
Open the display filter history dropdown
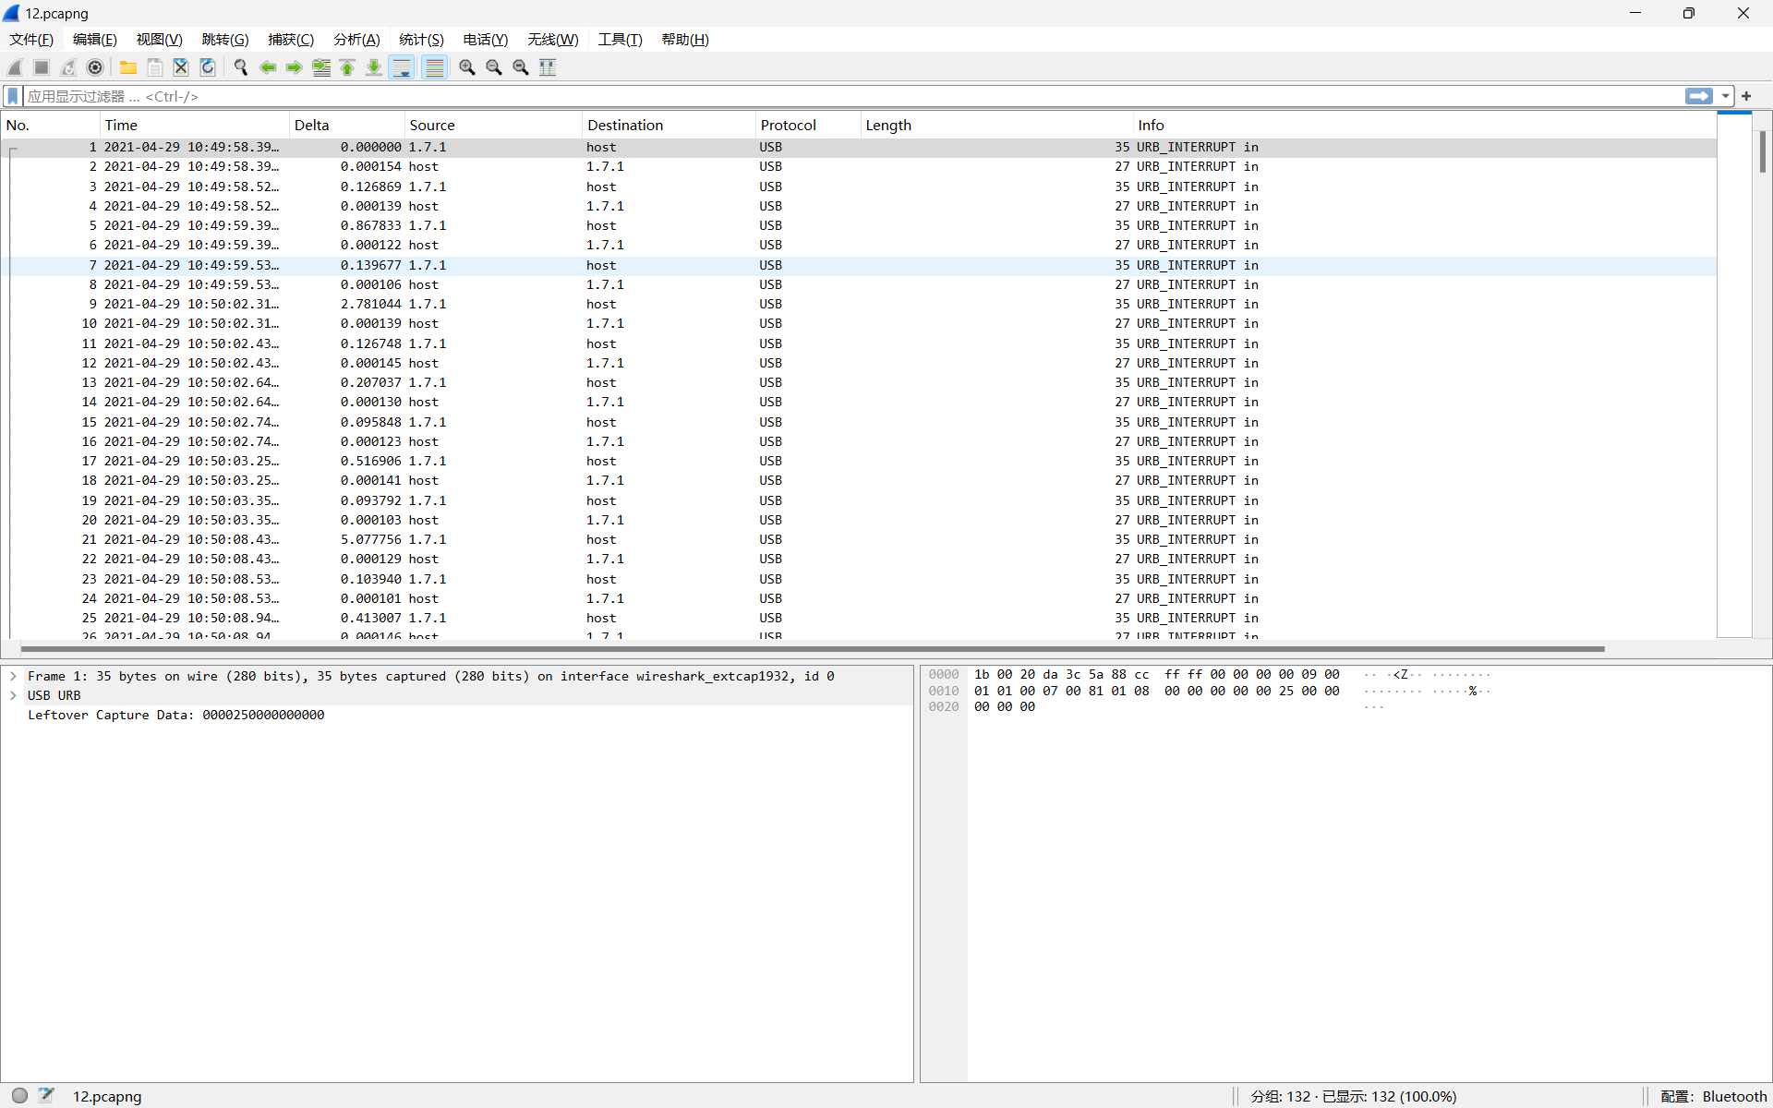click(1725, 96)
